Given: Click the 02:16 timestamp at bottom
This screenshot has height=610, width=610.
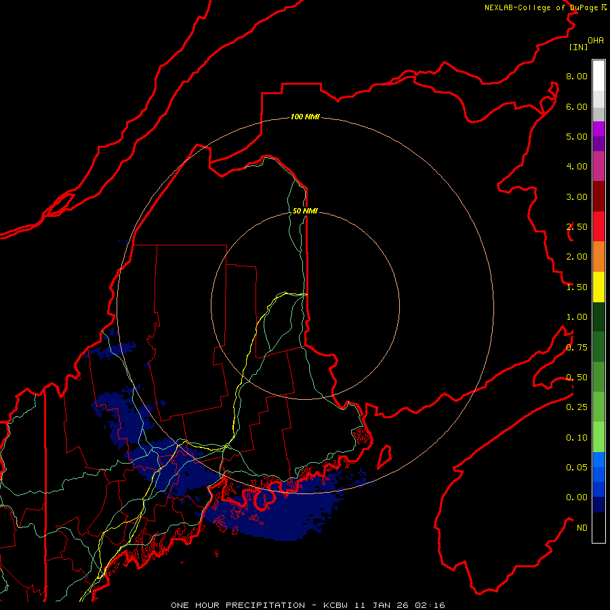Looking at the screenshot, I should (x=431, y=605).
